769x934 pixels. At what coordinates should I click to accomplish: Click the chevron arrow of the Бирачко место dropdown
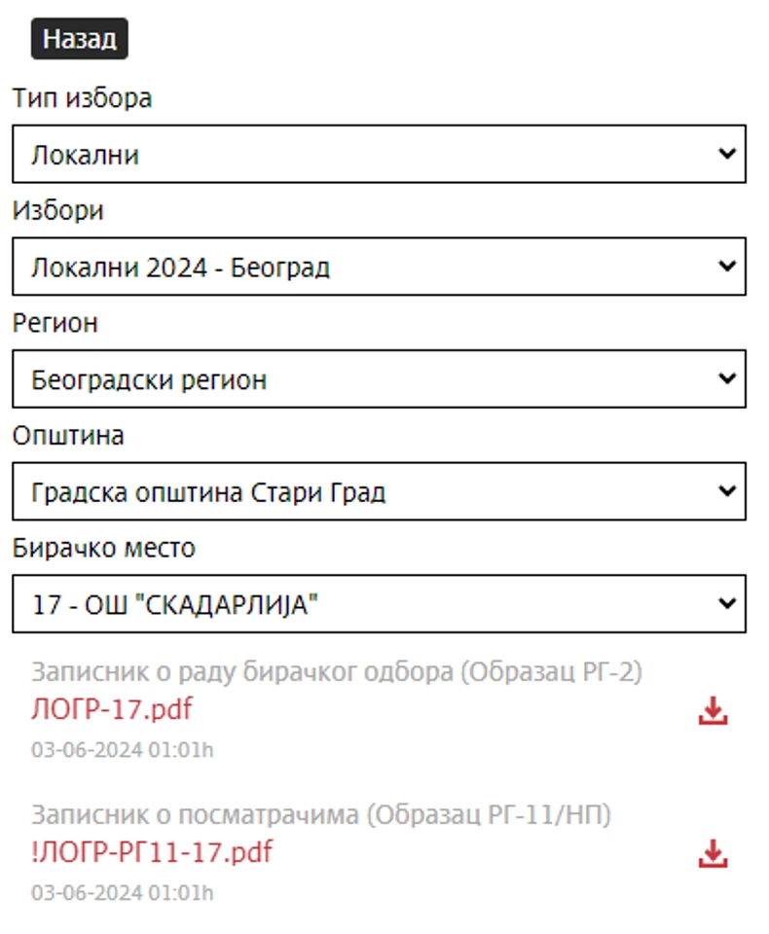coord(725,603)
